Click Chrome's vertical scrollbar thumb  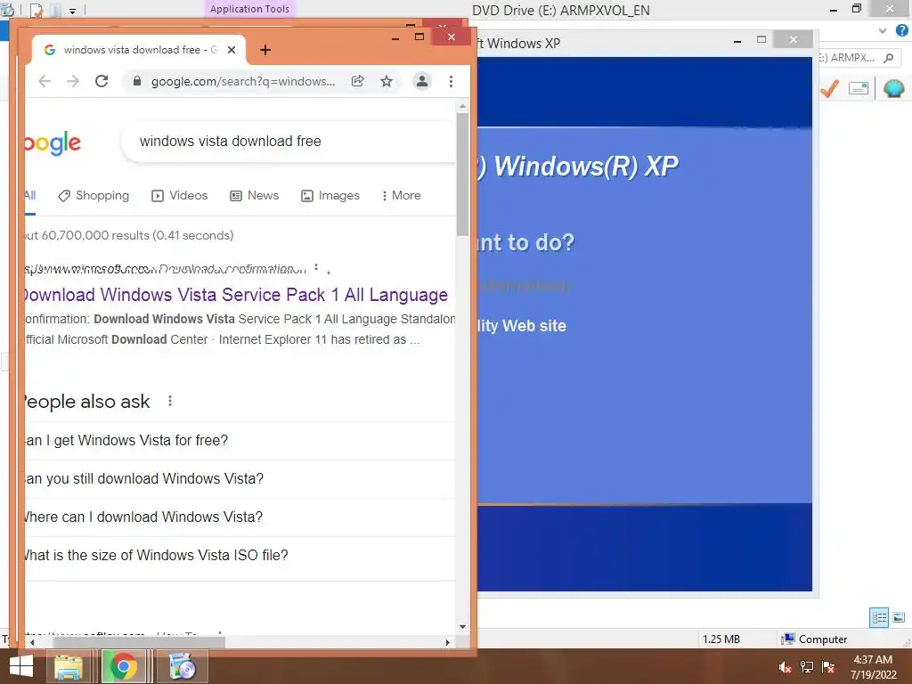point(462,174)
